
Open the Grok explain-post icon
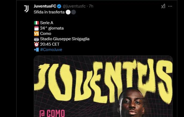click(x=163, y=6)
